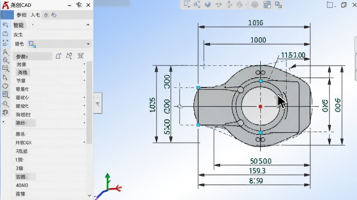Click the lower-left cyan handle on the part's arm
Image resolution: width=357 pixels, height=200 pixels.
(x=198, y=125)
